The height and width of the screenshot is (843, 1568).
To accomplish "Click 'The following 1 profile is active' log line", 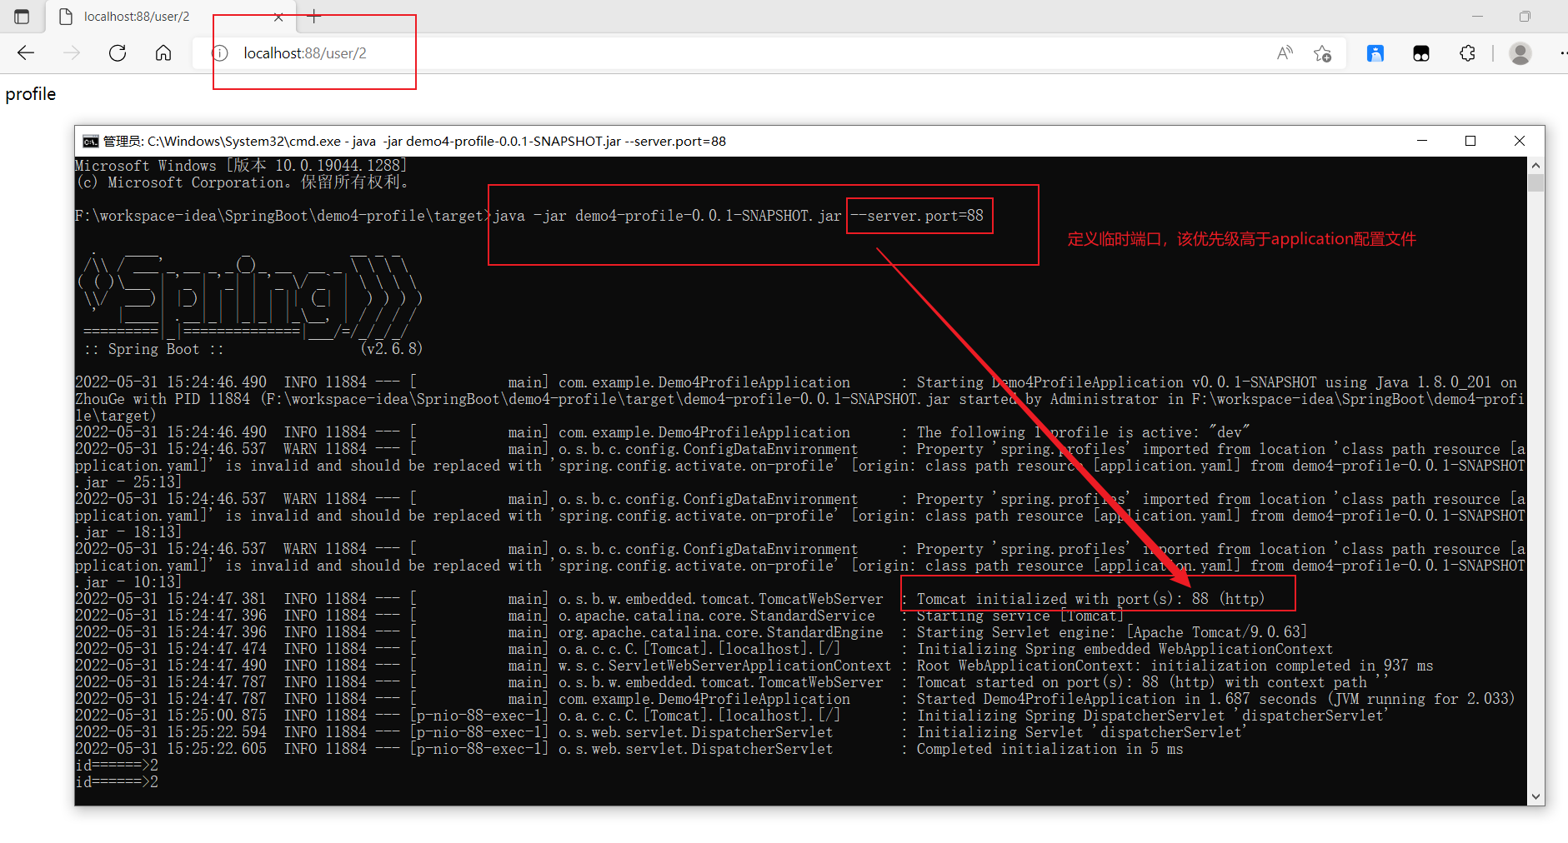I will click(1084, 432).
